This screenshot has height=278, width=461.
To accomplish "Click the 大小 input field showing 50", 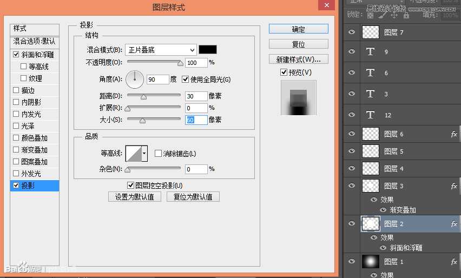I will [x=196, y=120].
